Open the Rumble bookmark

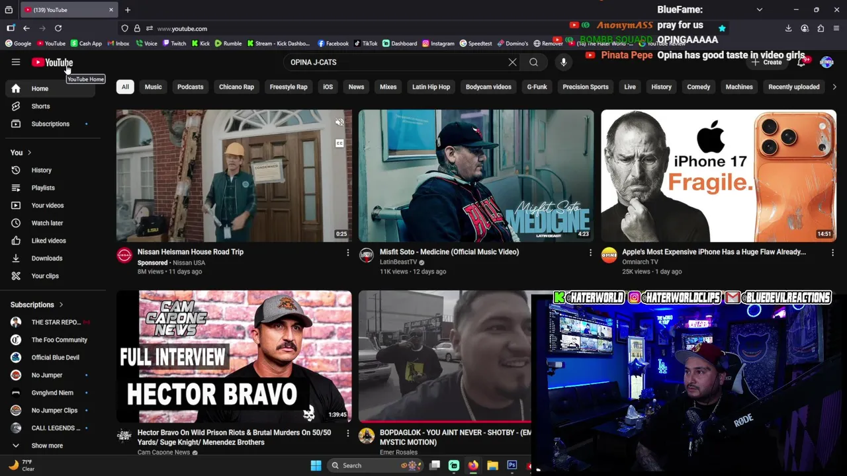pos(228,44)
